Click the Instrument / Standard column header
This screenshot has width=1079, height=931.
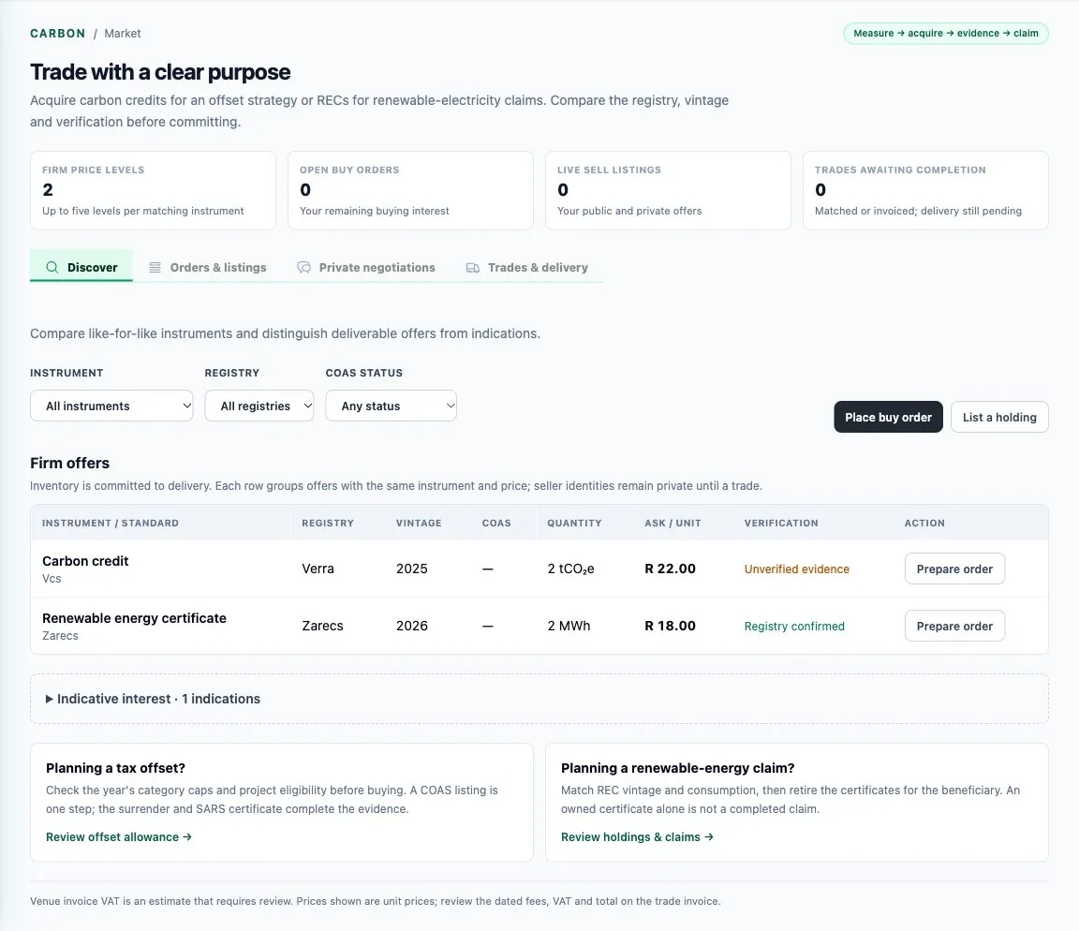[111, 523]
